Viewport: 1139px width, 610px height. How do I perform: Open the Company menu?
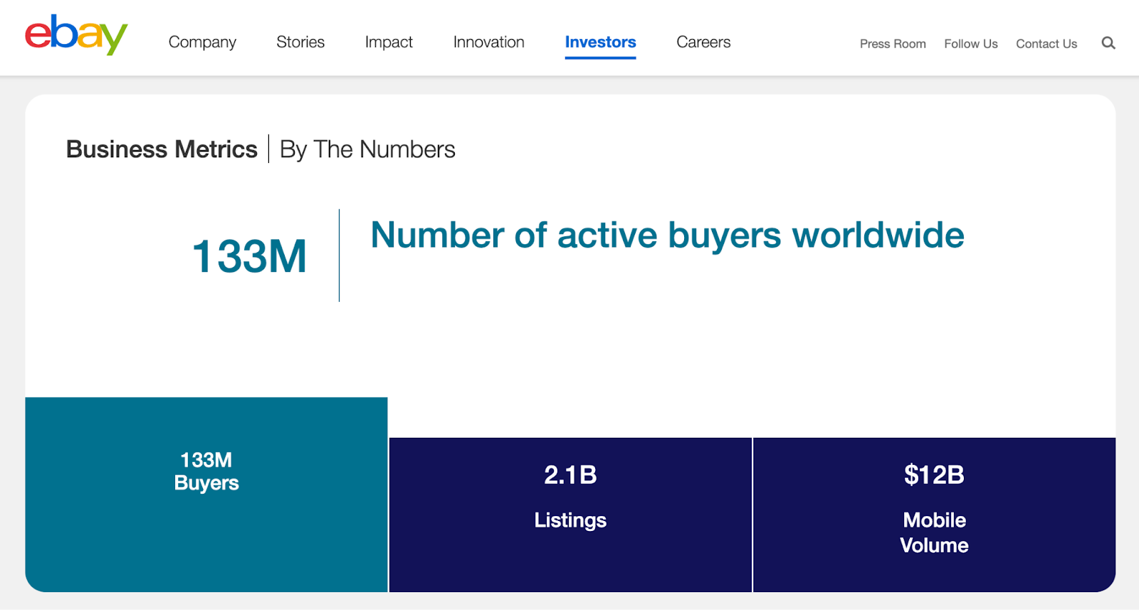pyautogui.click(x=202, y=43)
